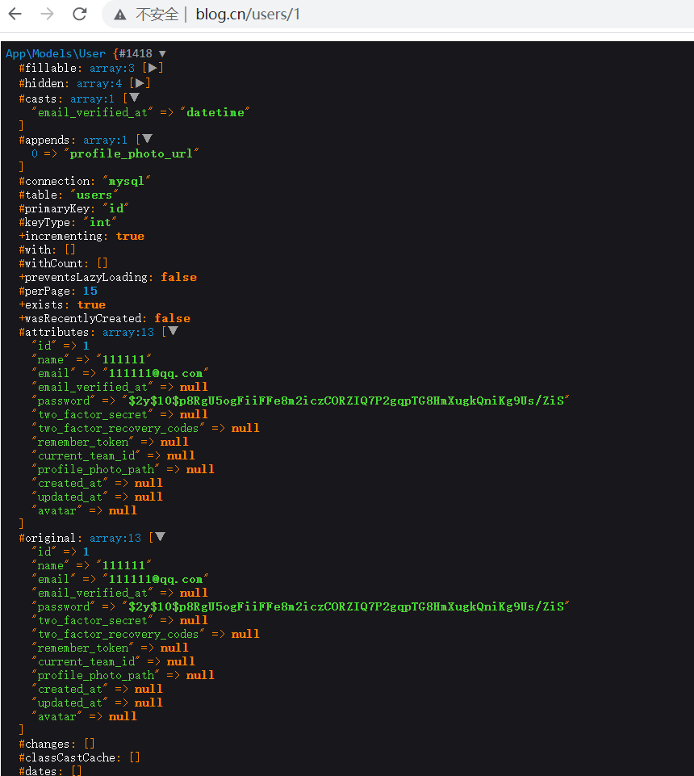The height and width of the screenshot is (776, 694).
Task: Click the #changes empty array
Action: point(89,744)
